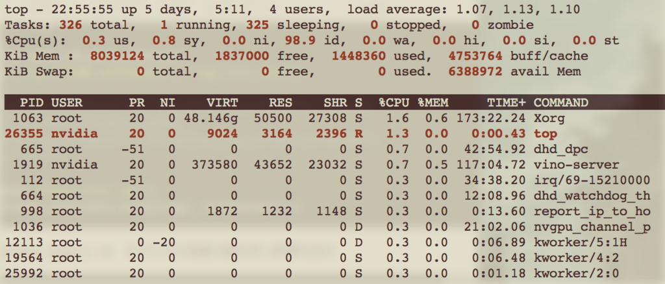Screen dimensions: 665x284
Task: Click the 48.146g VIRT value
Action: (x=211, y=119)
